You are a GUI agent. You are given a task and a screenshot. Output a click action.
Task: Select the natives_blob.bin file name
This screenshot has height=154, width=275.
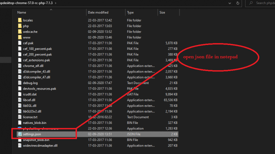point(35,123)
